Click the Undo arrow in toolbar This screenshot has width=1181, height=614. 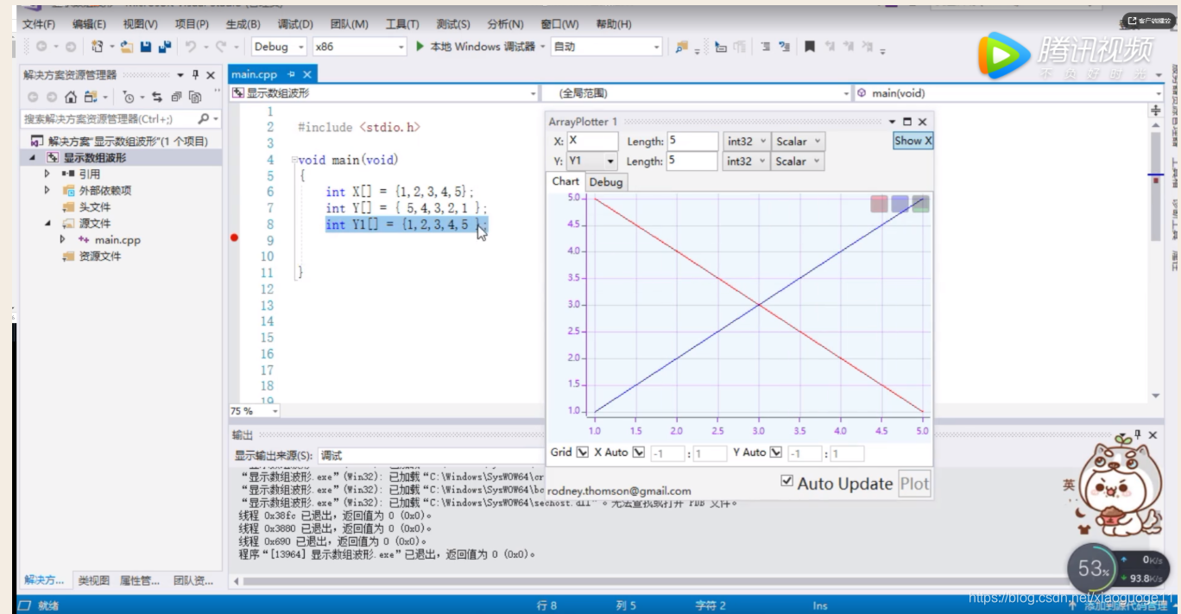(x=191, y=47)
